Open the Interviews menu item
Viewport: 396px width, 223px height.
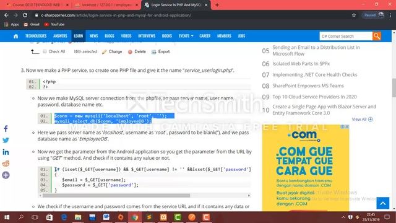pyautogui.click(x=147, y=36)
